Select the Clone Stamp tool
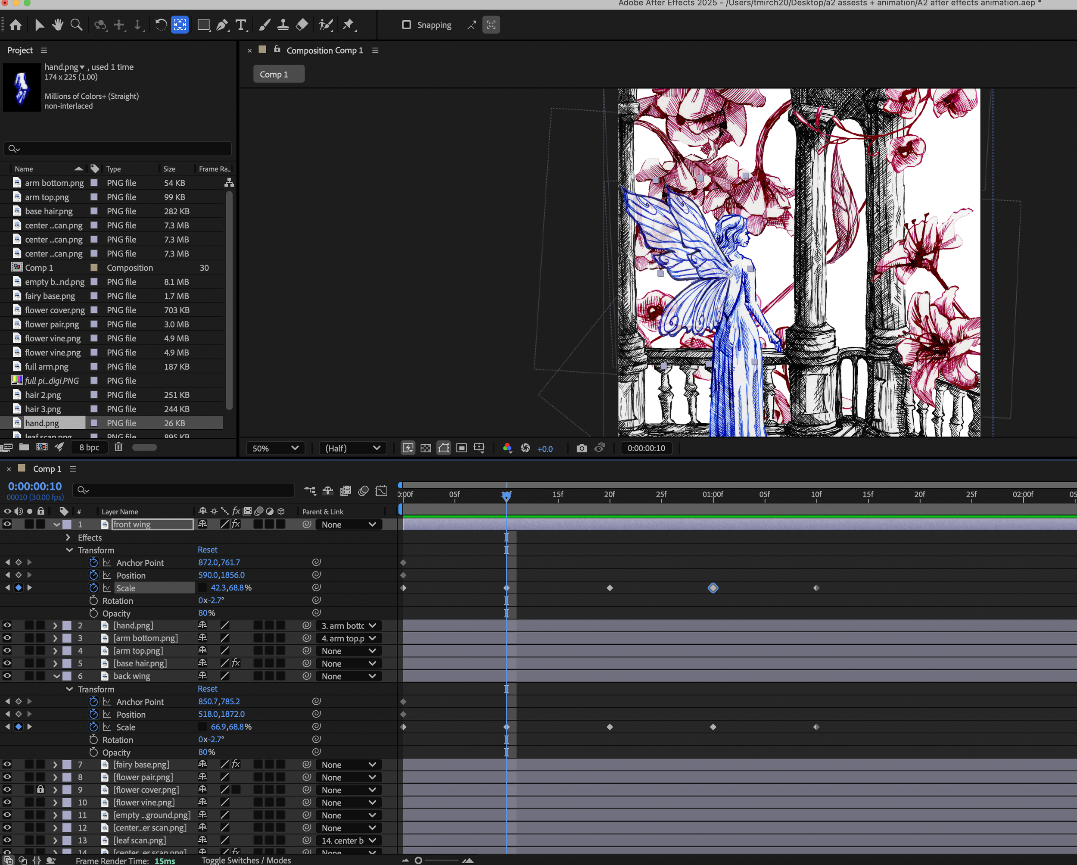The width and height of the screenshot is (1077, 865). pos(283,25)
